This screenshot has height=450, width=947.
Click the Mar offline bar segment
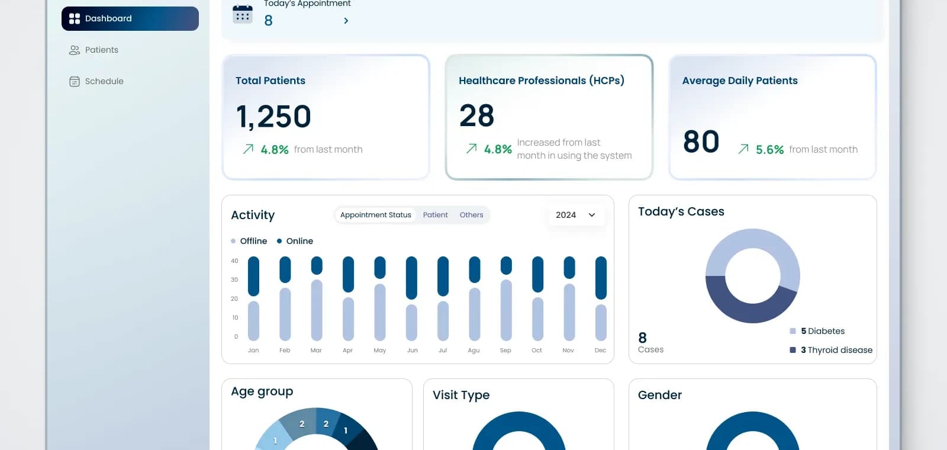pyautogui.click(x=317, y=310)
